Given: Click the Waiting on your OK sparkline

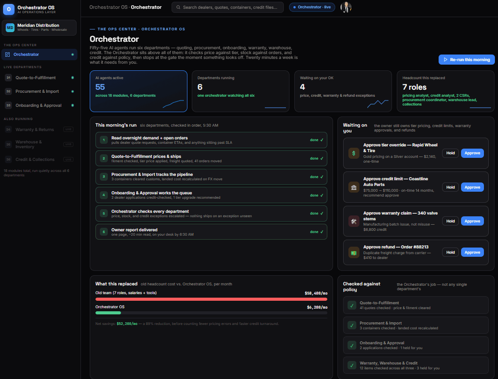Looking at the screenshot, I should (378, 104).
